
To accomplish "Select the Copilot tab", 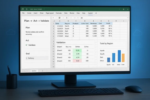I will [90, 13].
